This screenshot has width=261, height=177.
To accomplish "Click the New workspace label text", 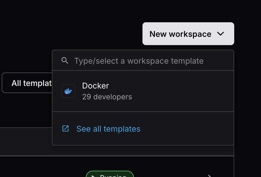I will [180, 34].
